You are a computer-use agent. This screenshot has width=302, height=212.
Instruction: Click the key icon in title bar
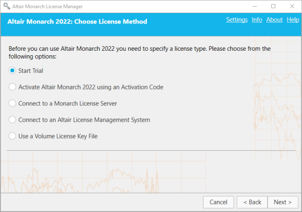tap(6, 6)
